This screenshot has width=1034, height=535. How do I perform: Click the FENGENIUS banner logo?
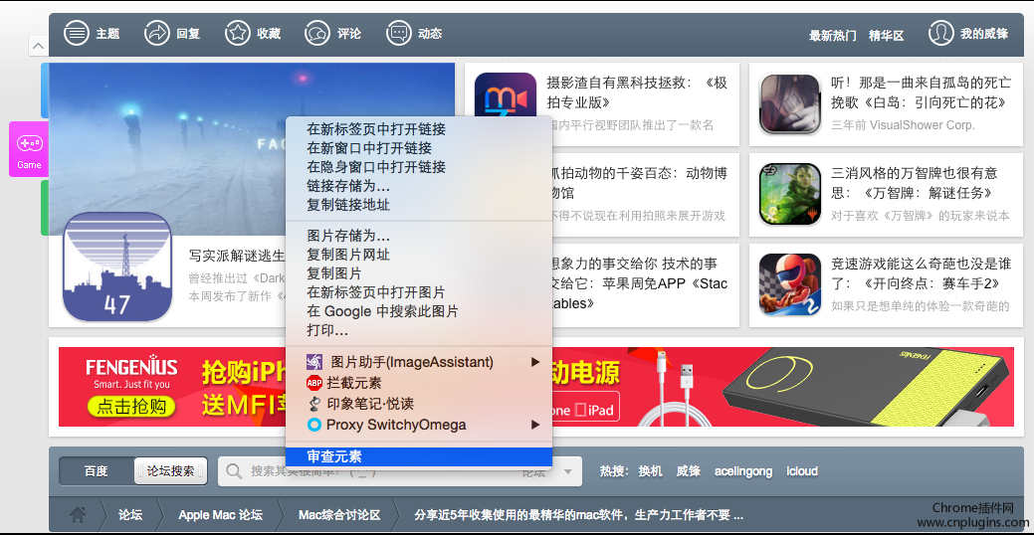(132, 367)
